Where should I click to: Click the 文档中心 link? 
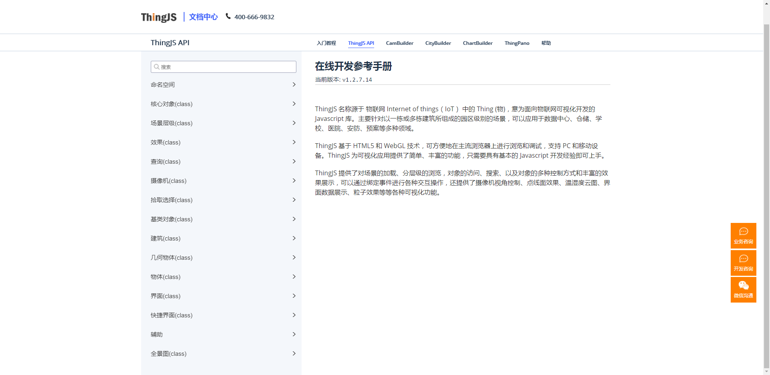(x=203, y=17)
